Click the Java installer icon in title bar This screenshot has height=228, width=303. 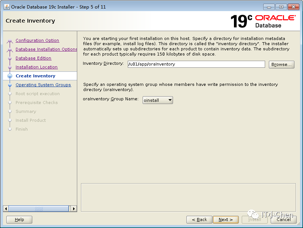(x=7, y=7)
